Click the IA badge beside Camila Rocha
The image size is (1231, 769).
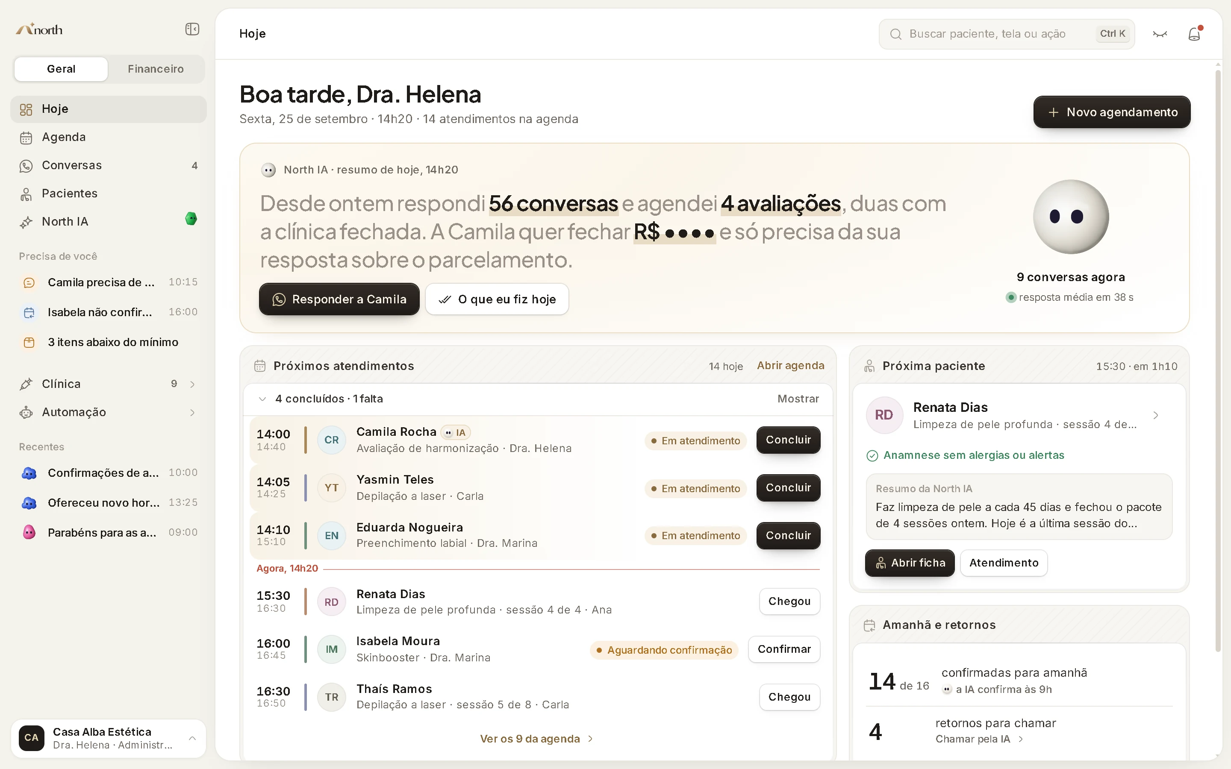point(456,433)
